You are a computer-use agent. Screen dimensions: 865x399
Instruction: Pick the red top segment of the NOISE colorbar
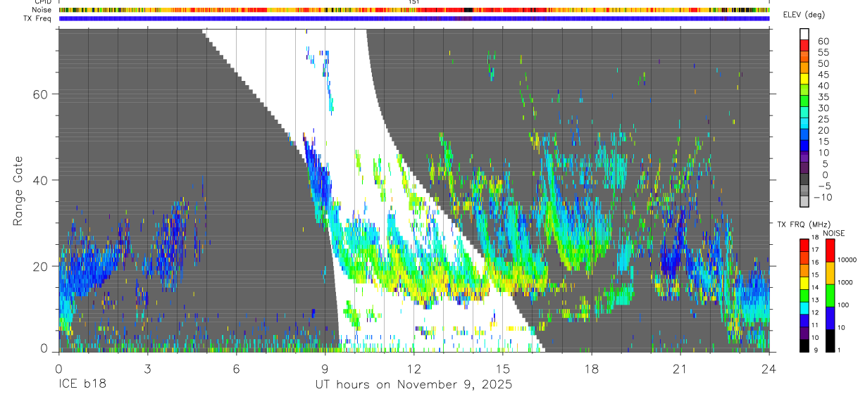[x=830, y=251]
